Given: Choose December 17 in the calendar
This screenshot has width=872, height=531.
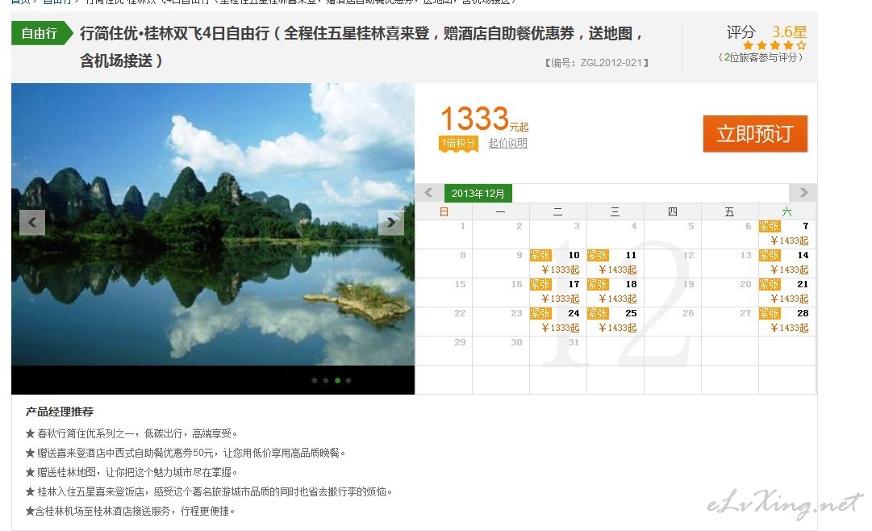Looking at the screenshot, I should click(x=557, y=291).
